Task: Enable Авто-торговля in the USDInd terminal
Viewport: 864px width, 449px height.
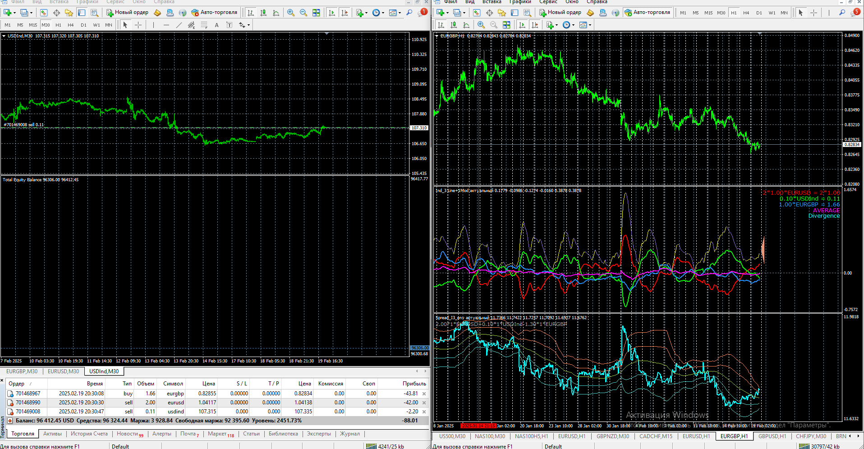Action: point(214,13)
